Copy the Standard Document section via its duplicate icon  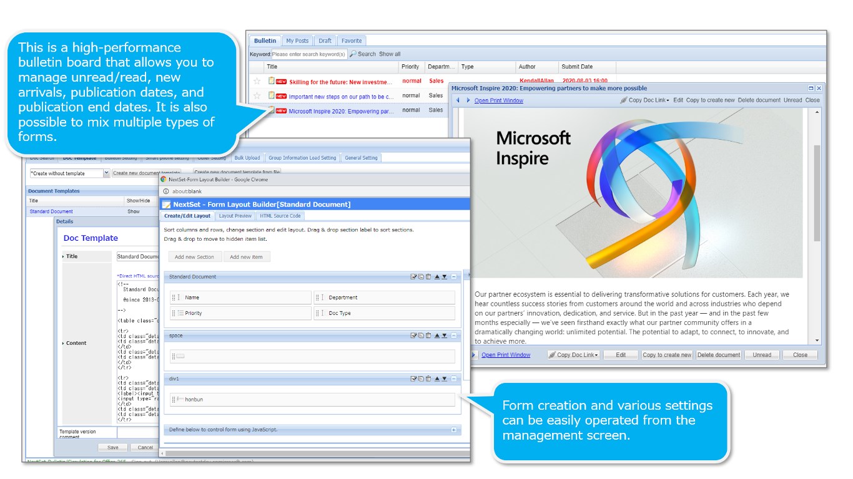(421, 277)
